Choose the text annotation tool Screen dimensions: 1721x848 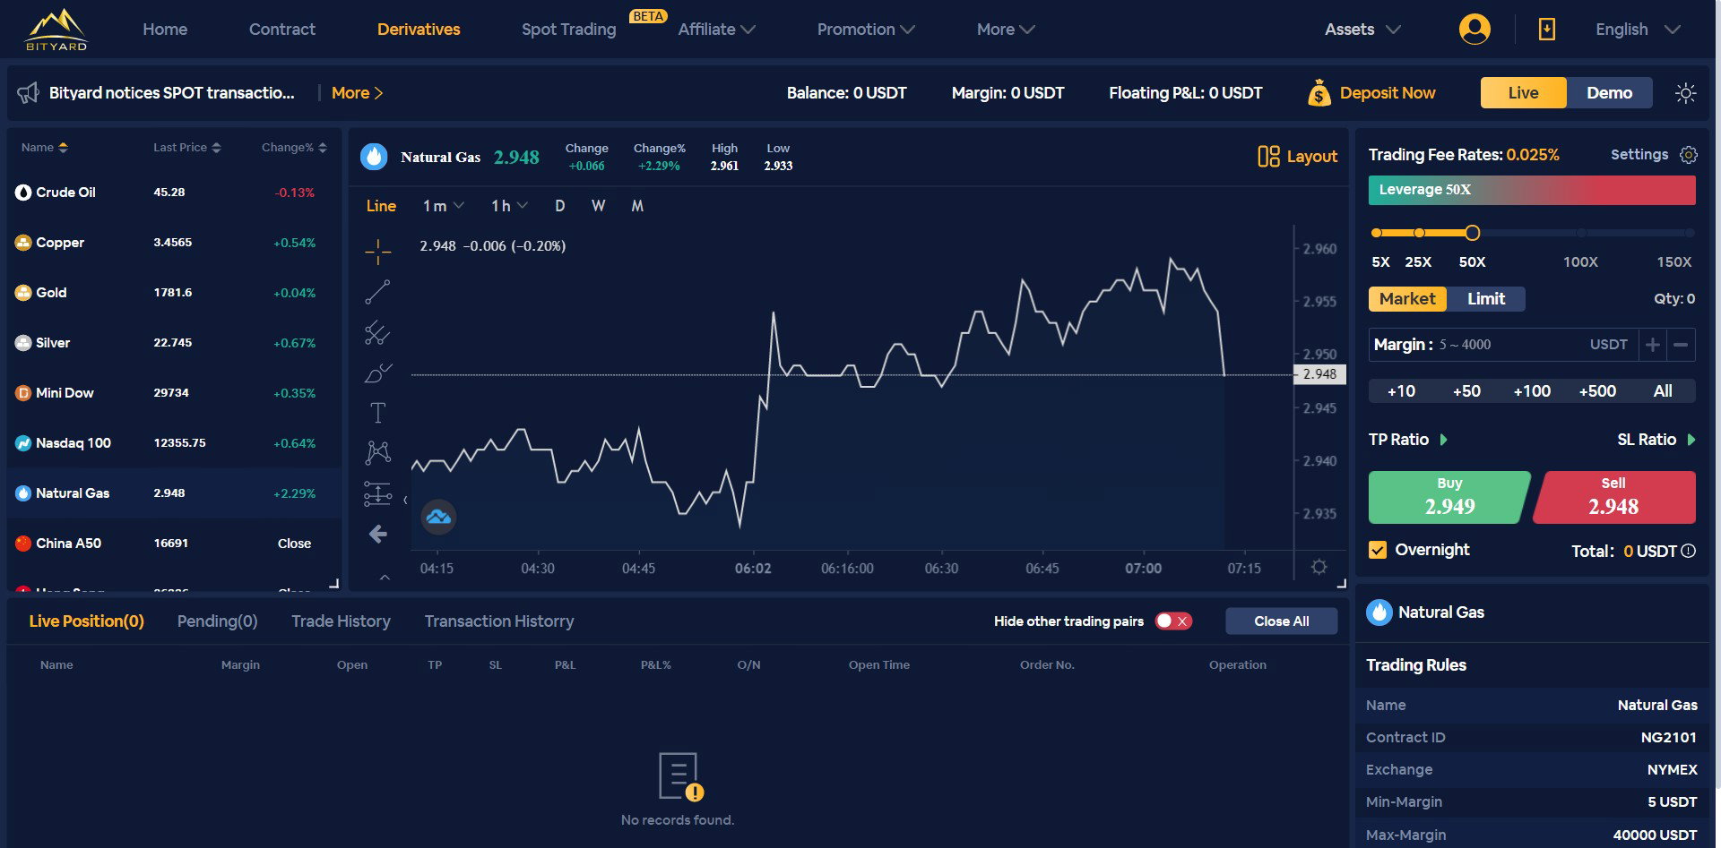tap(378, 413)
